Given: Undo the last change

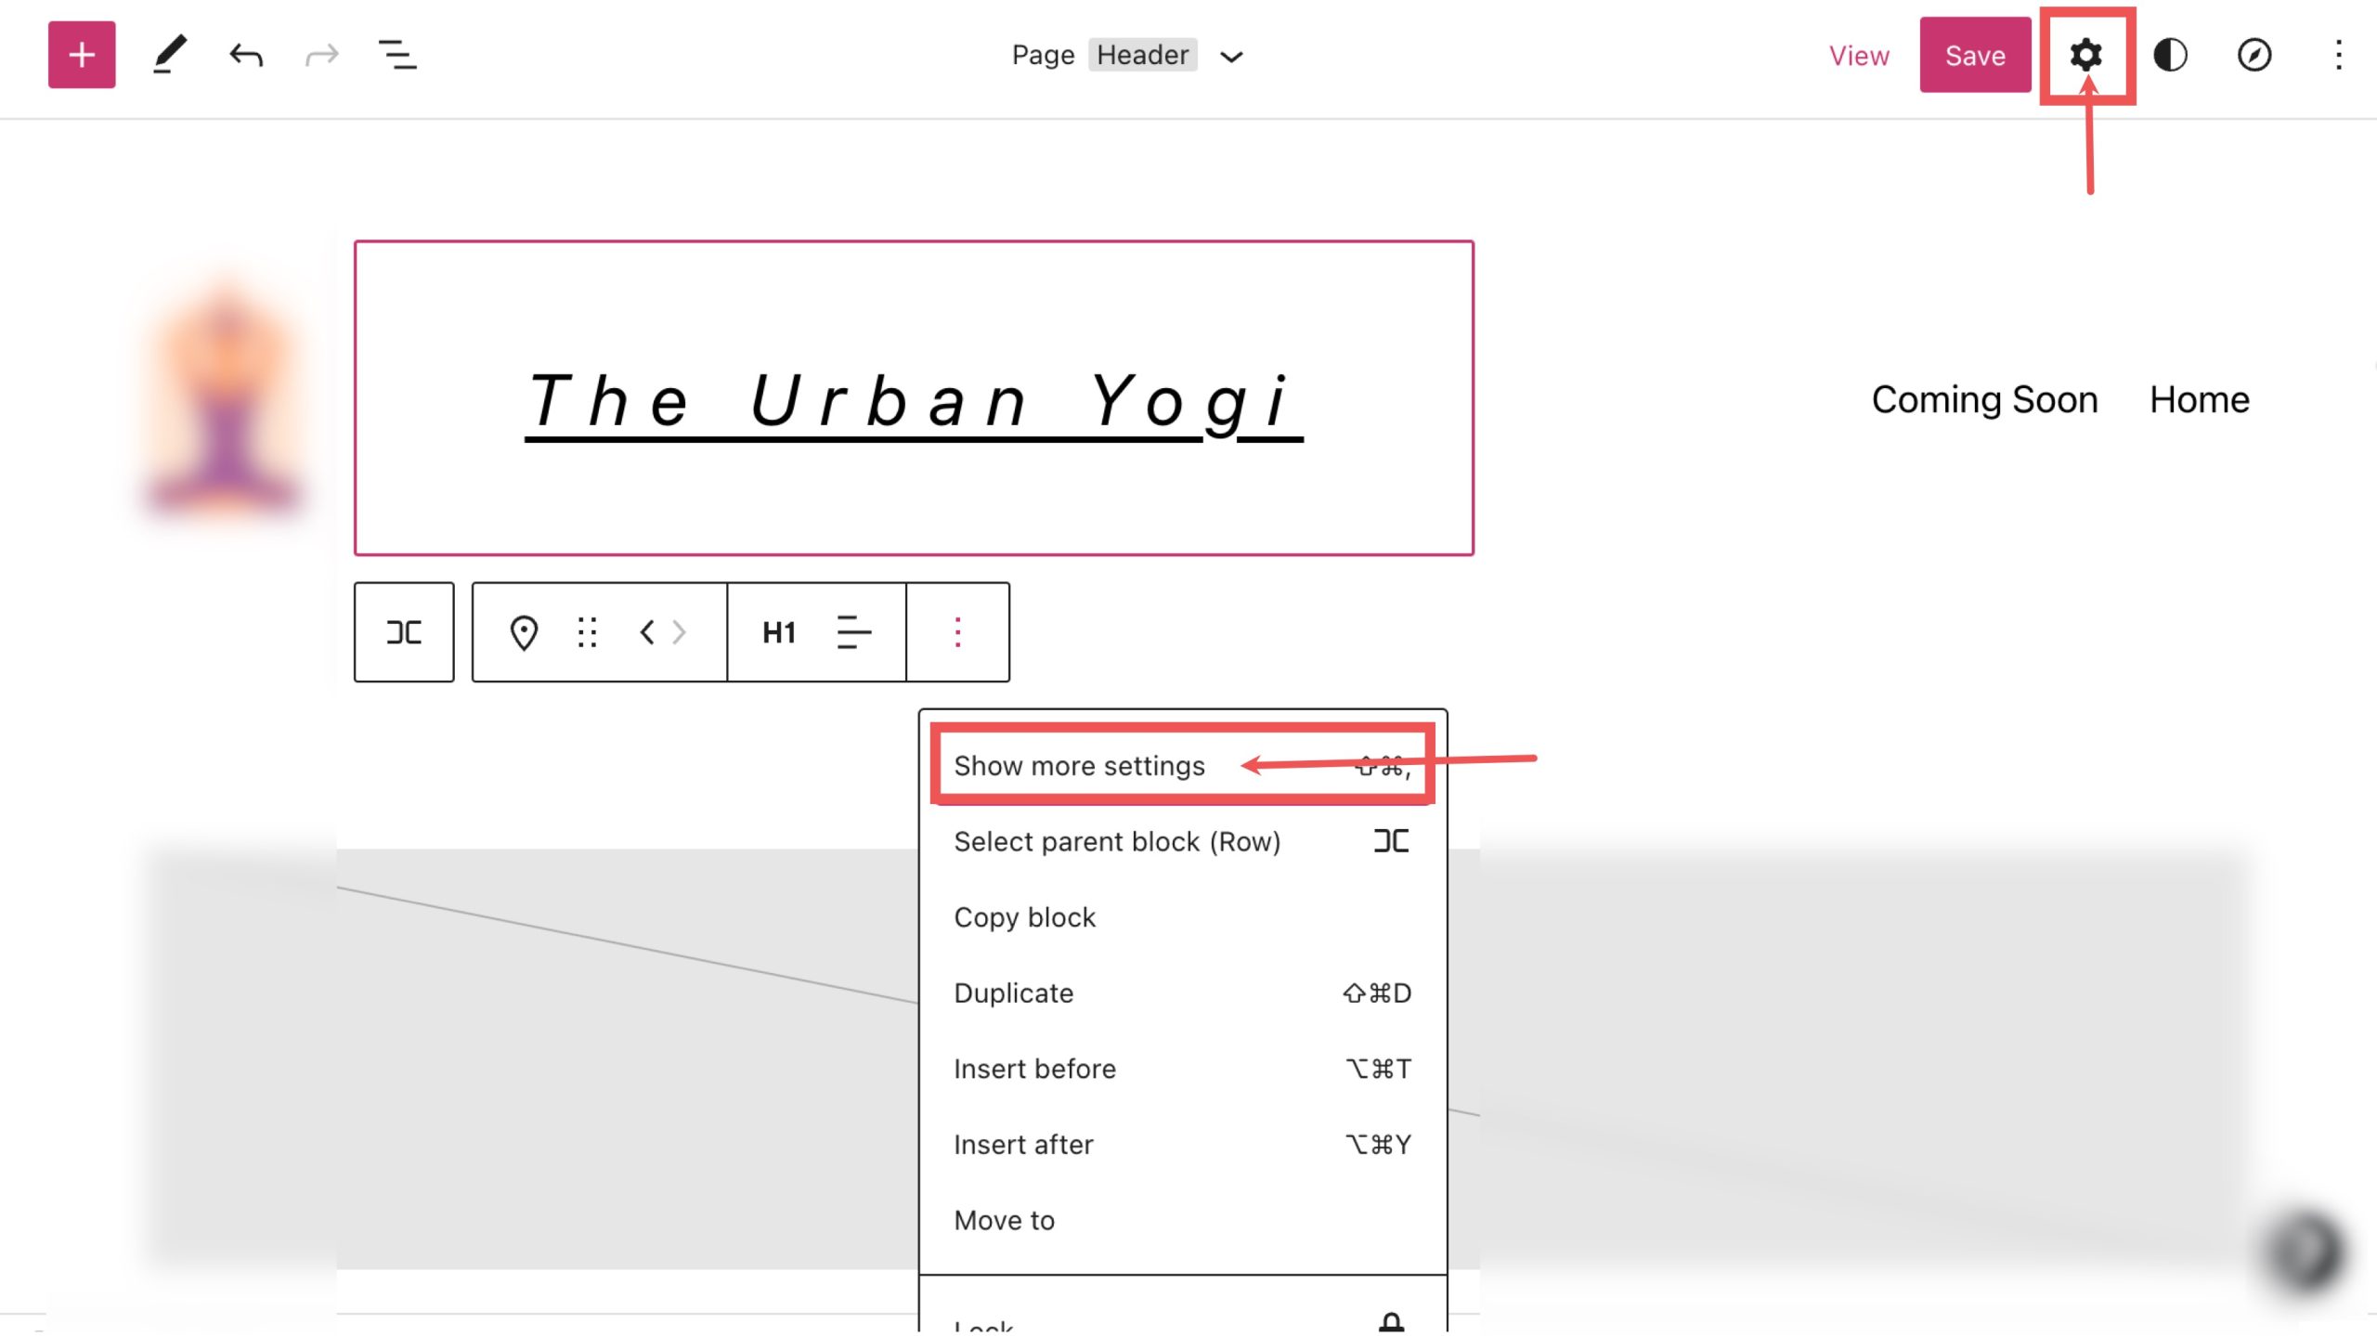Looking at the screenshot, I should pyautogui.click(x=246, y=56).
